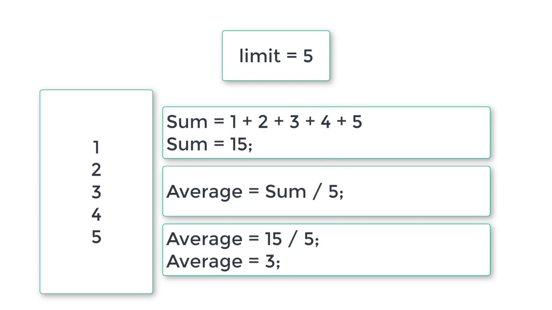The image size is (552, 310).
Task: Click number 5 at the bottom of the vertical list
Action: tap(96, 237)
